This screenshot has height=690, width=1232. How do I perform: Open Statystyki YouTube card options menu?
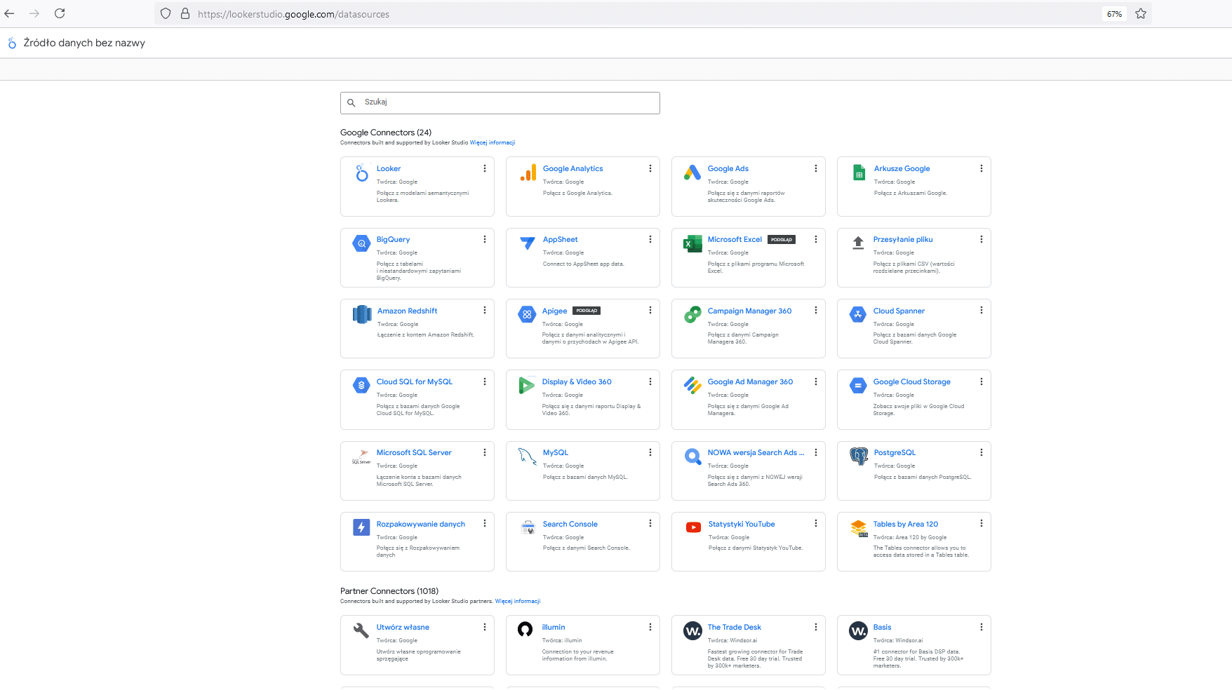[x=816, y=523]
